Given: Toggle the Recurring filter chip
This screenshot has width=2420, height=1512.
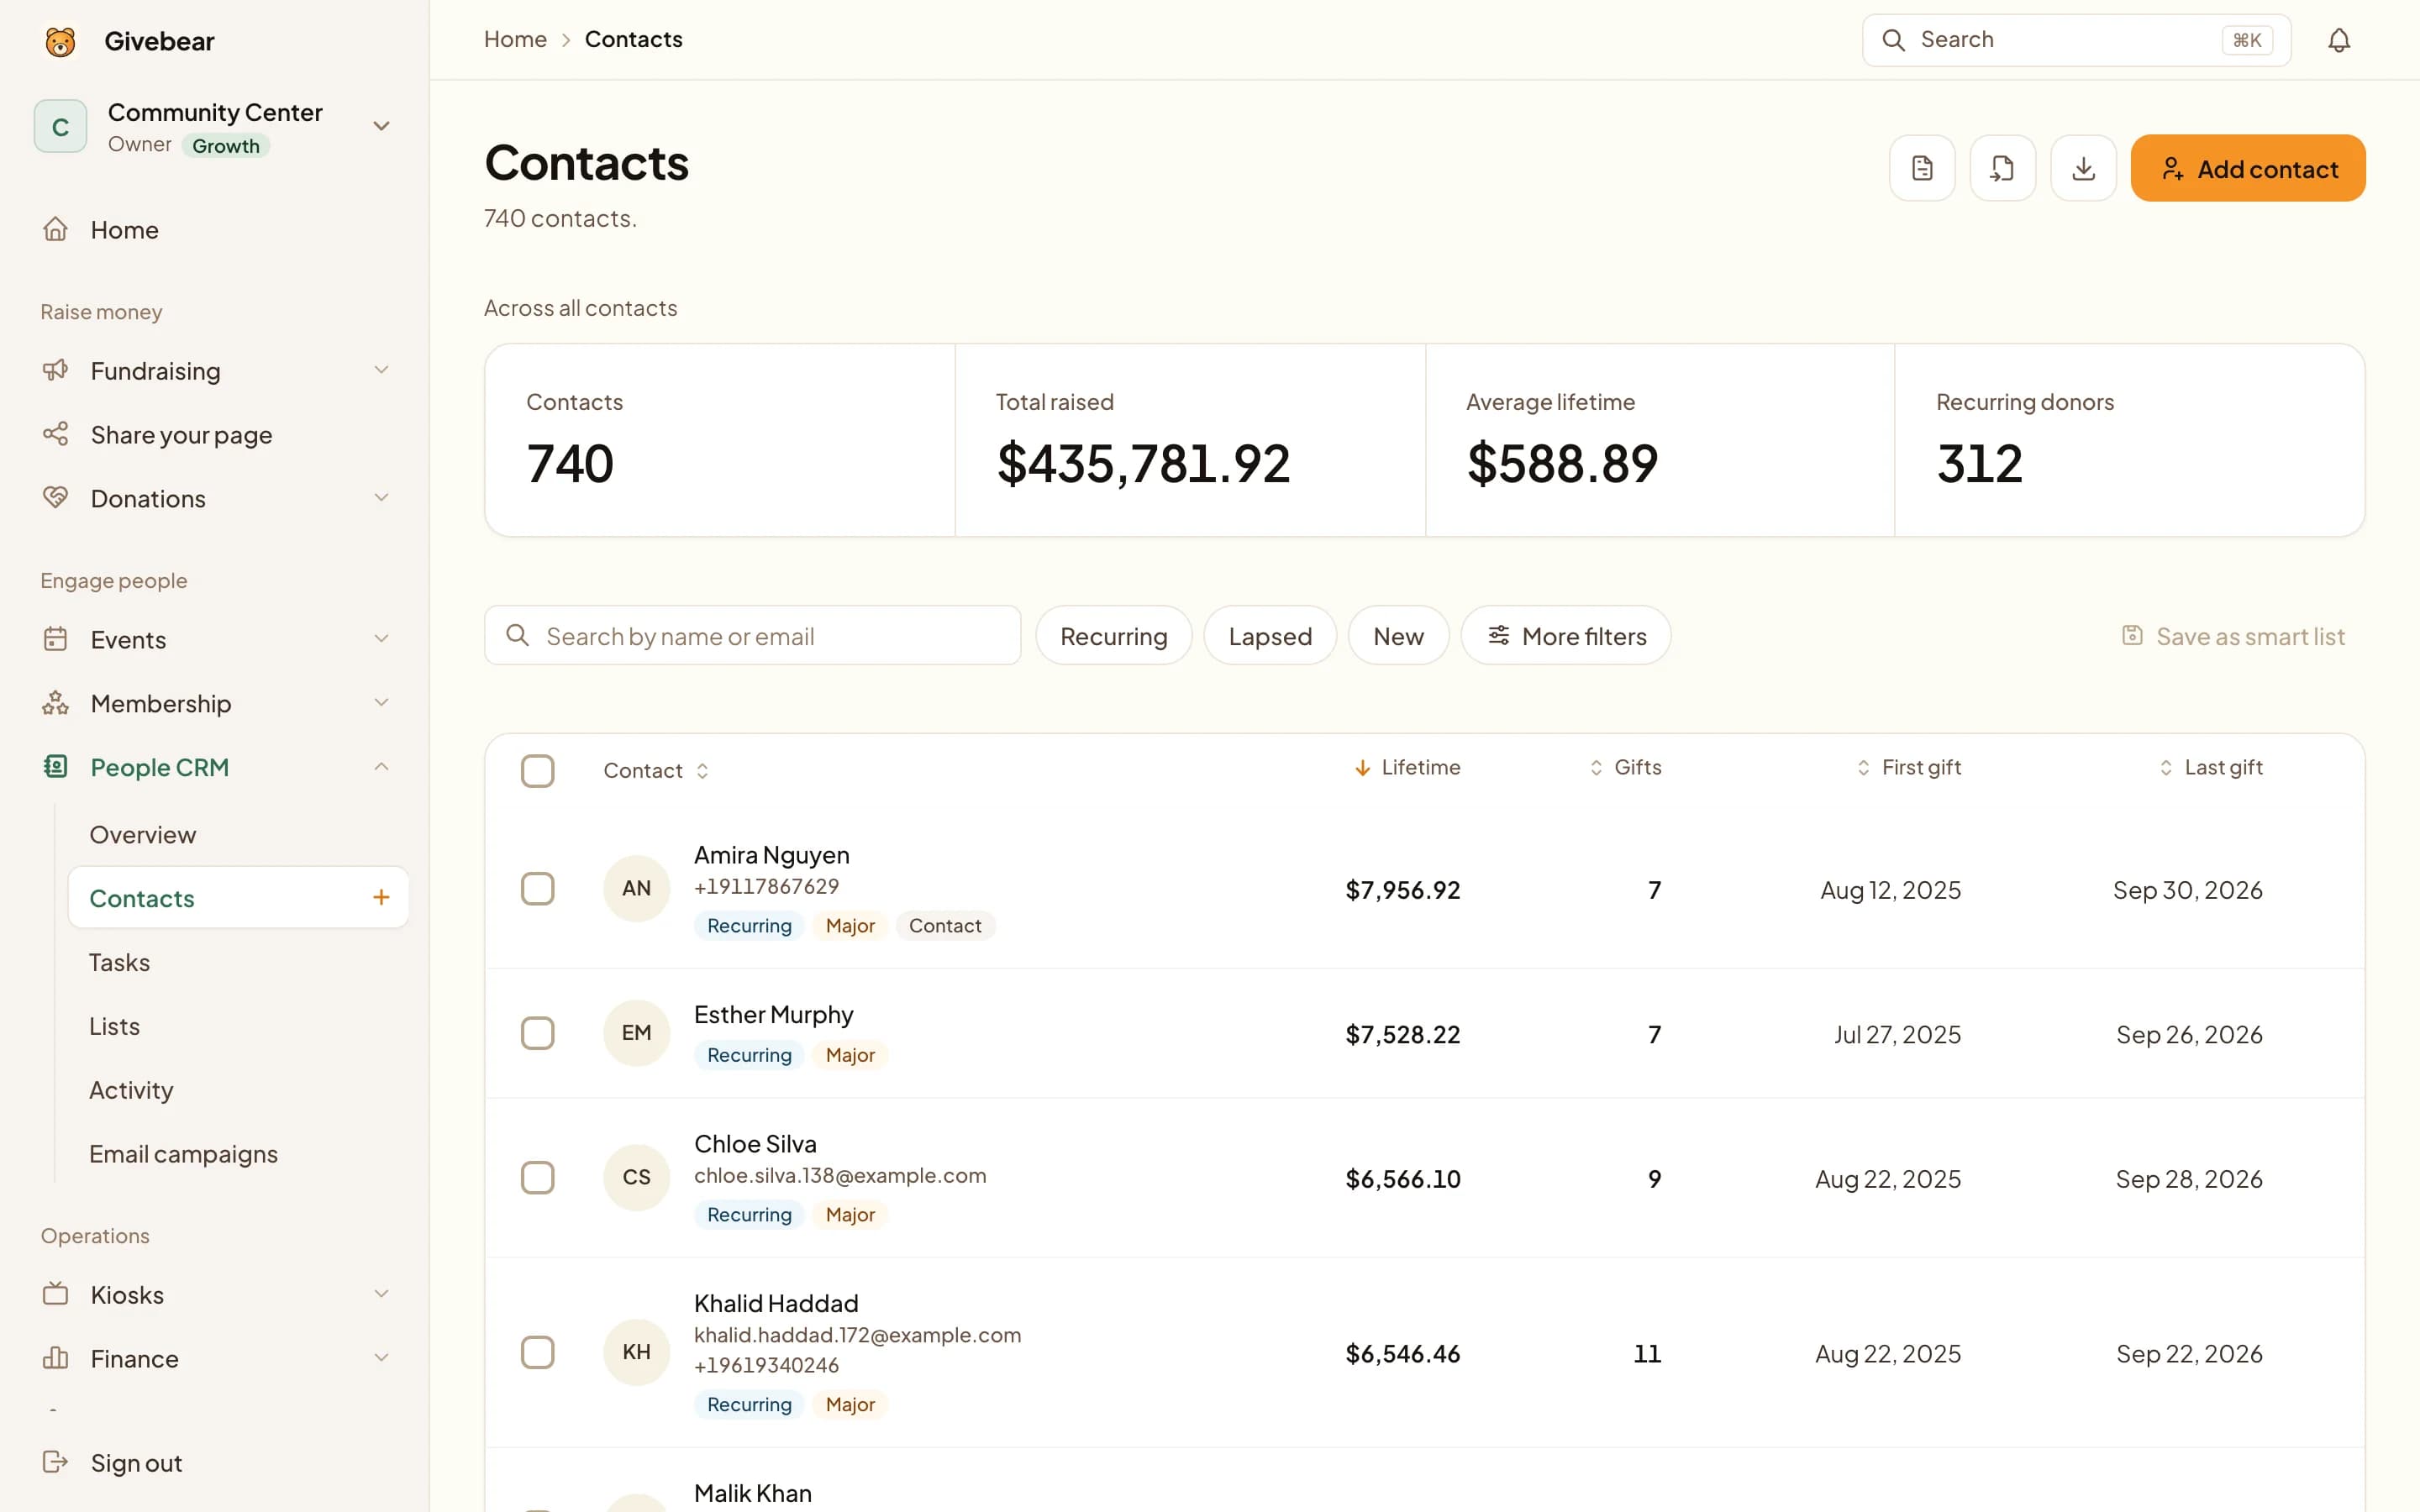Looking at the screenshot, I should (1113, 636).
